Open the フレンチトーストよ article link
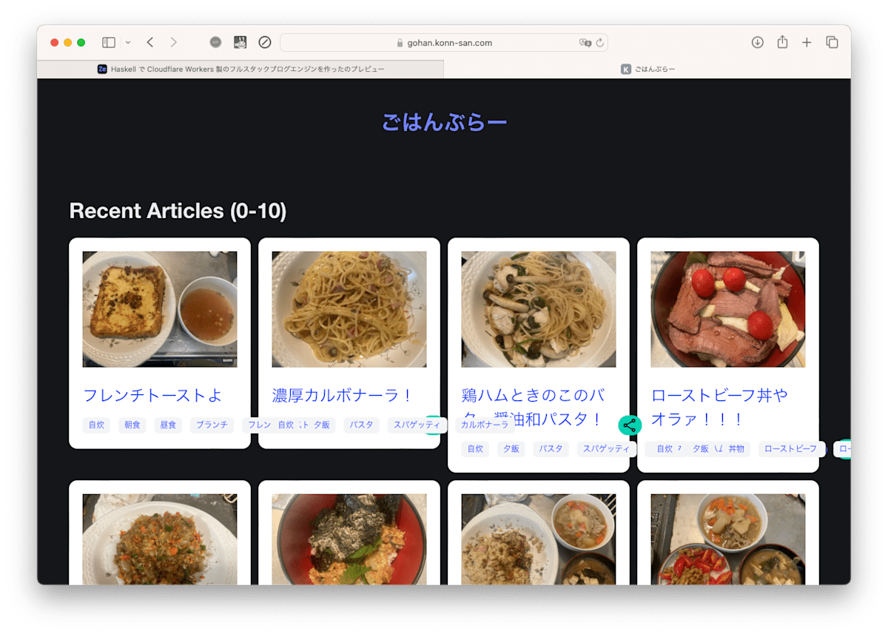Image resolution: width=888 pixels, height=634 pixels. 152,395
